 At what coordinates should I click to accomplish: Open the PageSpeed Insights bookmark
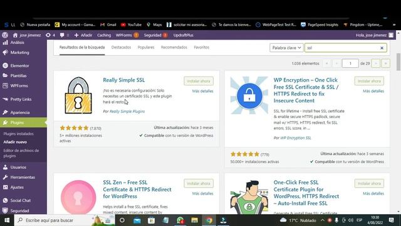click(x=320, y=25)
